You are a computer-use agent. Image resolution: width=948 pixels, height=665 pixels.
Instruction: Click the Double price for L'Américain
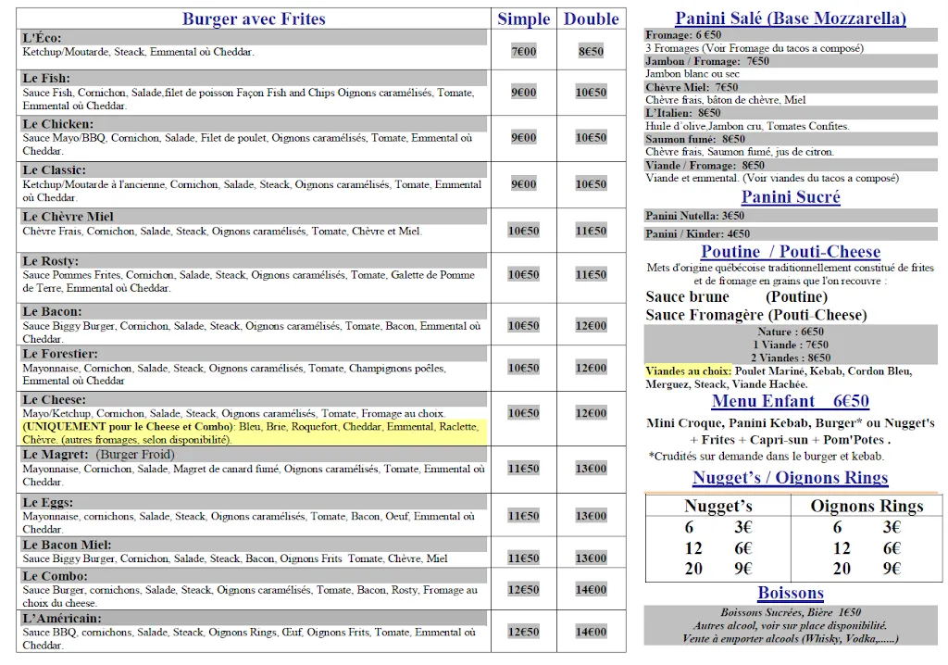pyautogui.click(x=591, y=632)
